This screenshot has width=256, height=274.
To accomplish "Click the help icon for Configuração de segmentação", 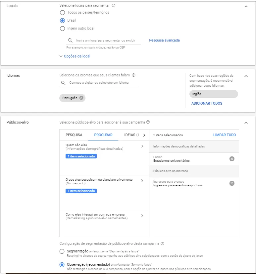I will (162, 243).
